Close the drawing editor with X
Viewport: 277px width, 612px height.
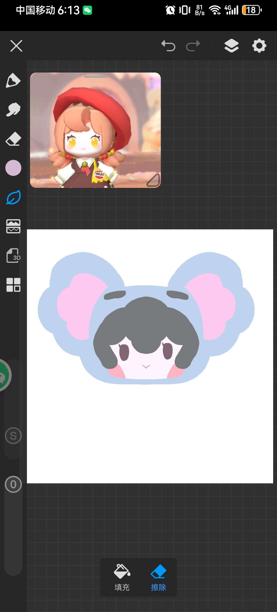[16, 46]
